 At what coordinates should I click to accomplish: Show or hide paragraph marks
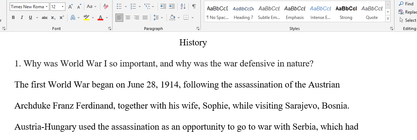coord(194,7)
